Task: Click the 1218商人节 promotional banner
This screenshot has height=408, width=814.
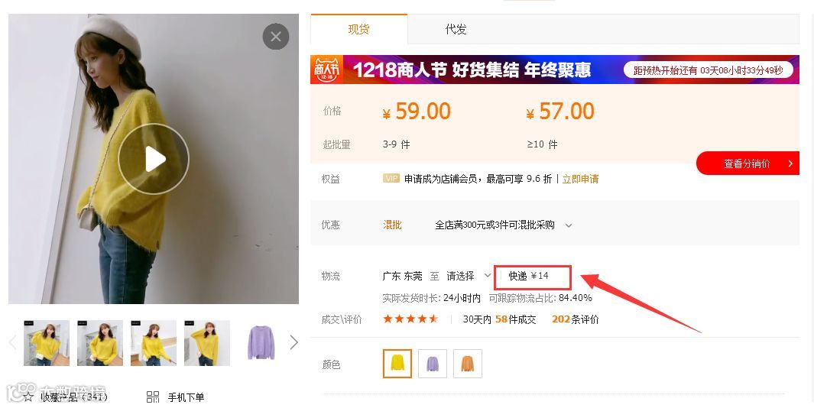Action: coord(554,70)
